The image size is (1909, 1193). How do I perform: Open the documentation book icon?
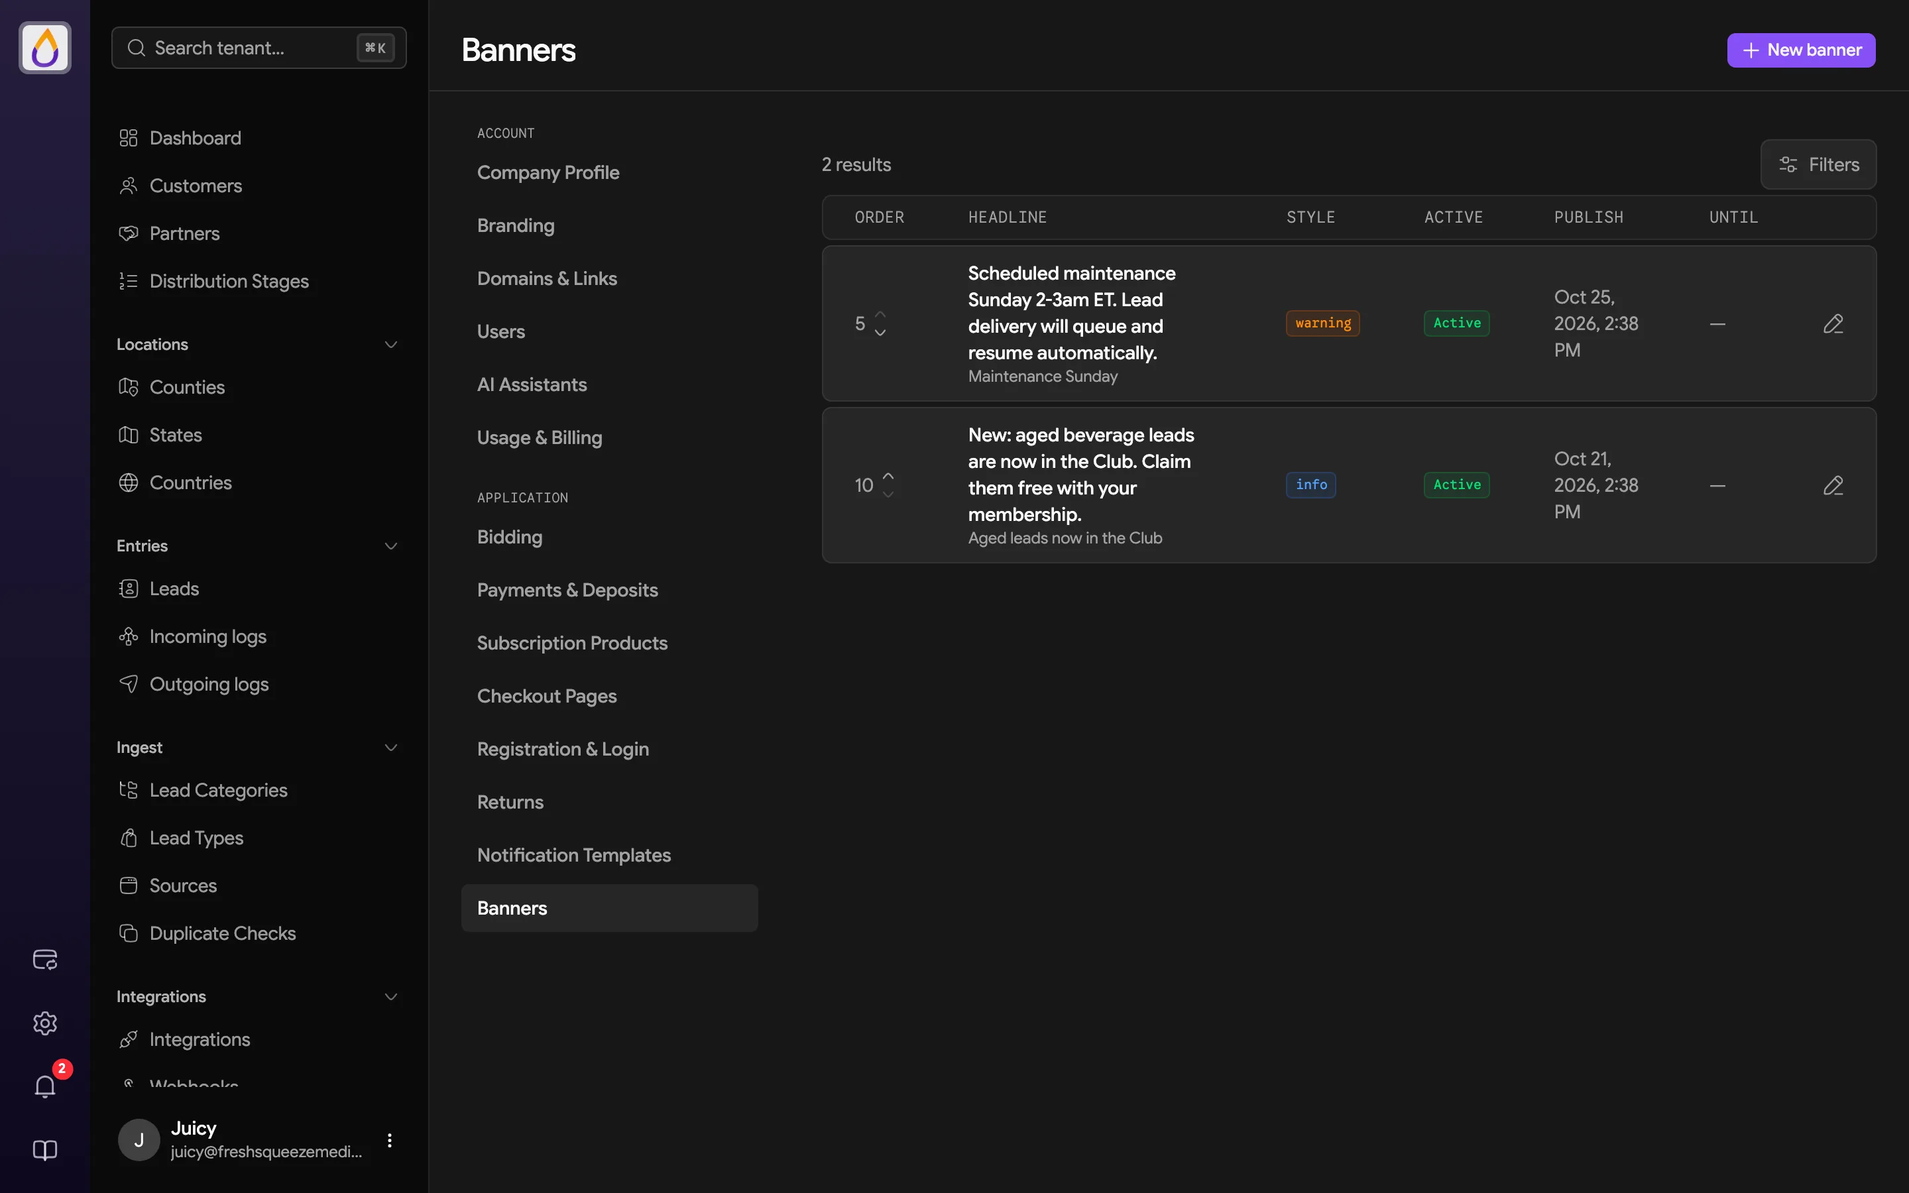coord(45,1150)
